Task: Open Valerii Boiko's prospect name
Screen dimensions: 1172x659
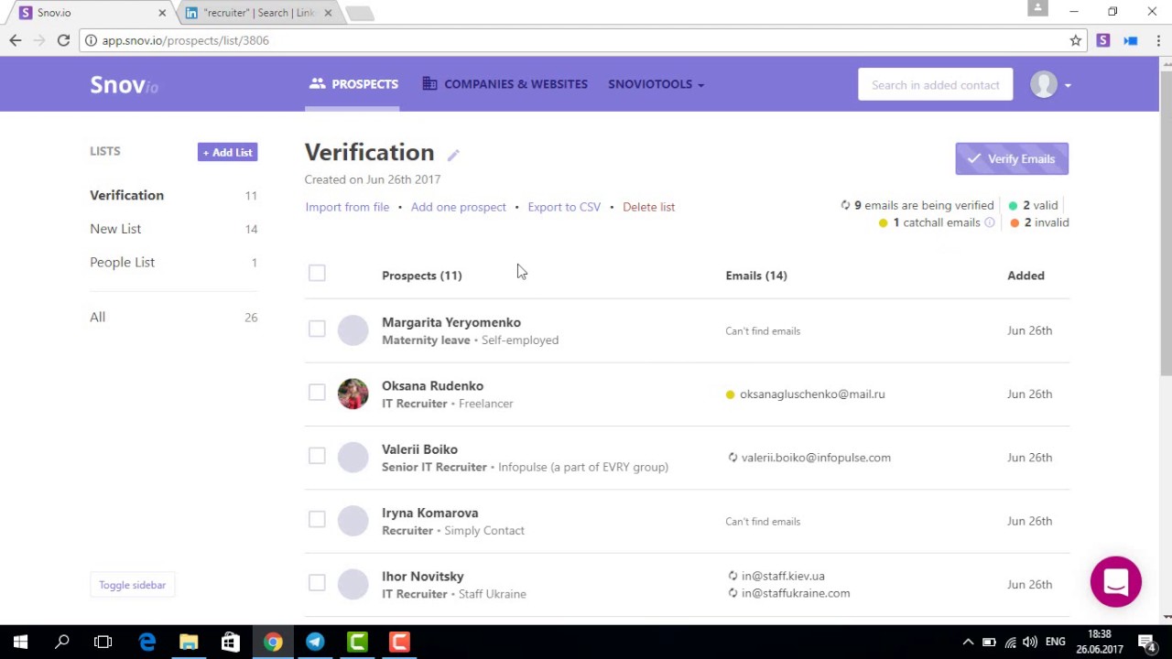Action: (419, 449)
